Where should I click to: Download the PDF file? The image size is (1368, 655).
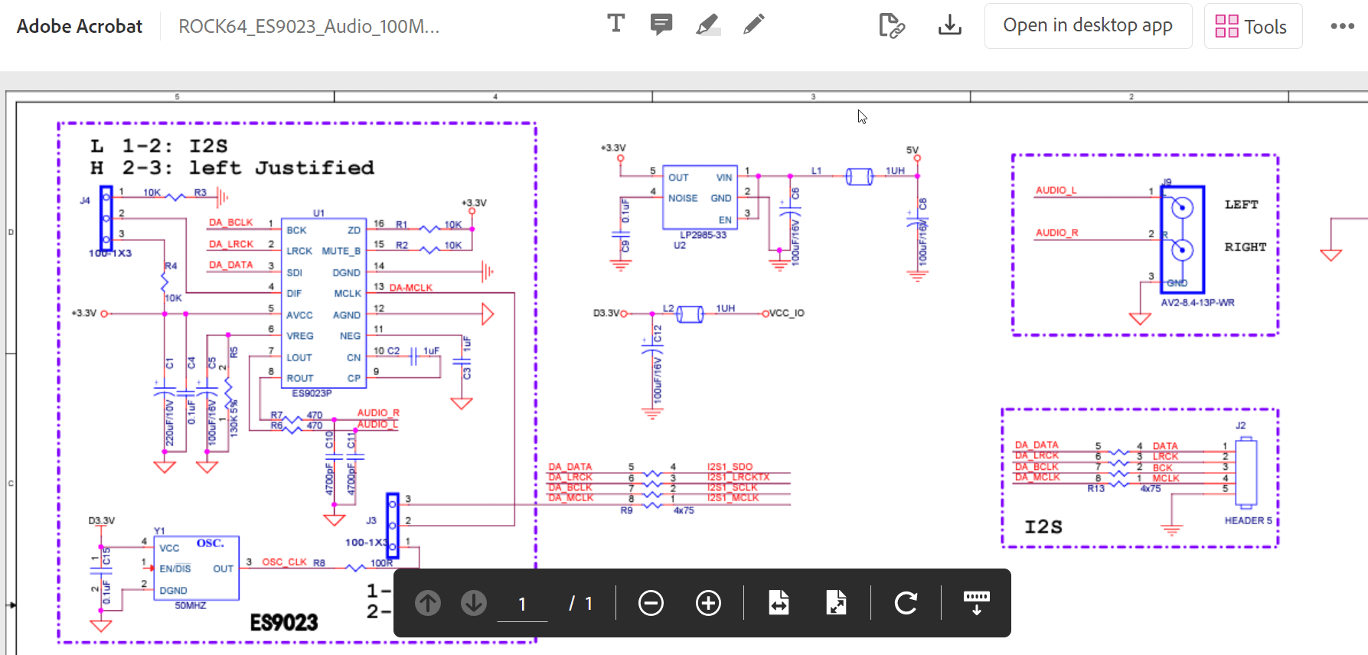(950, 25)
